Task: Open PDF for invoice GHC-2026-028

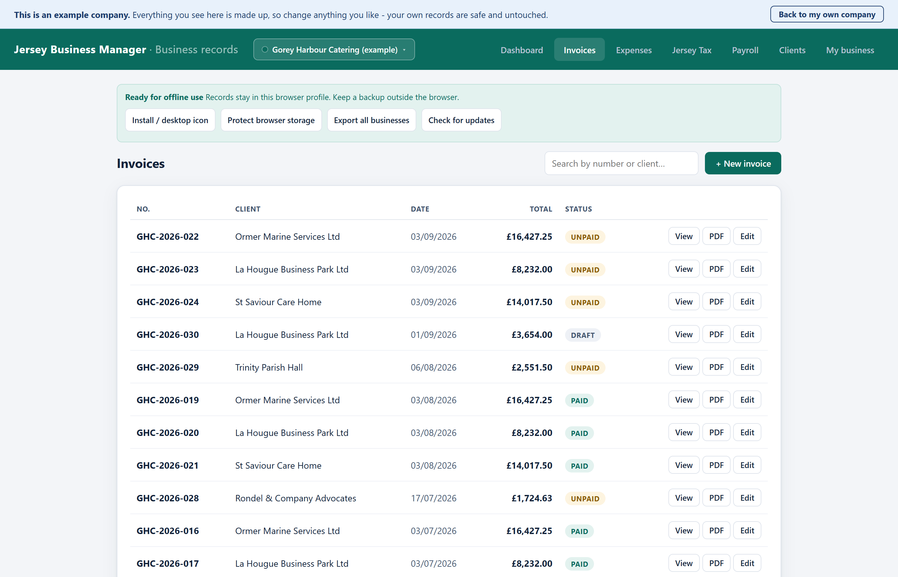Action: coord(716,498)
